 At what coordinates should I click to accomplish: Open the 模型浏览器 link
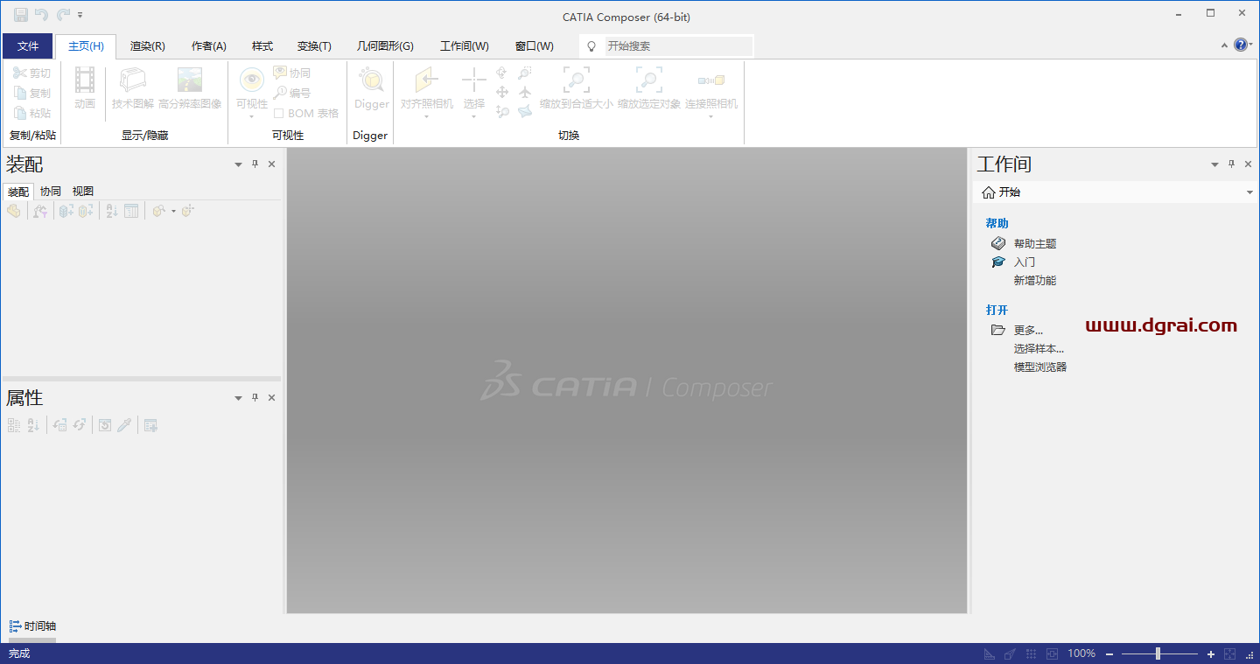1040,367
